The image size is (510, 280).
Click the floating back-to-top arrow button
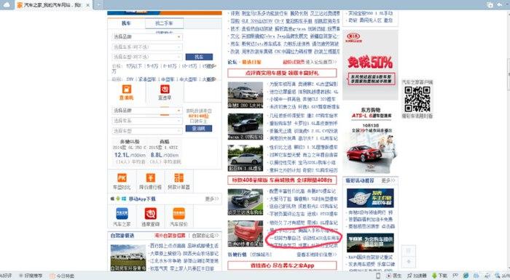click(409, 261)
